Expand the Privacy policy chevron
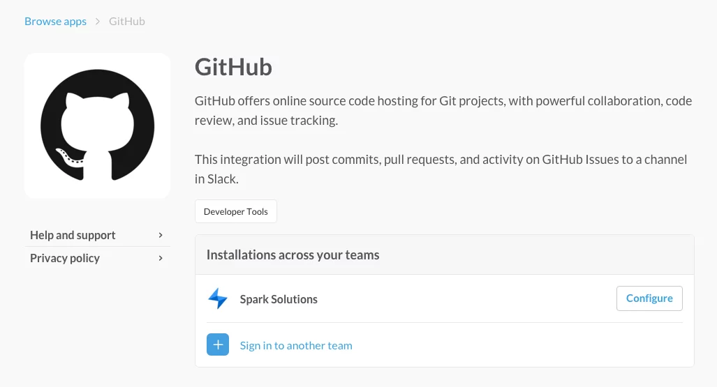 (161, 258)
